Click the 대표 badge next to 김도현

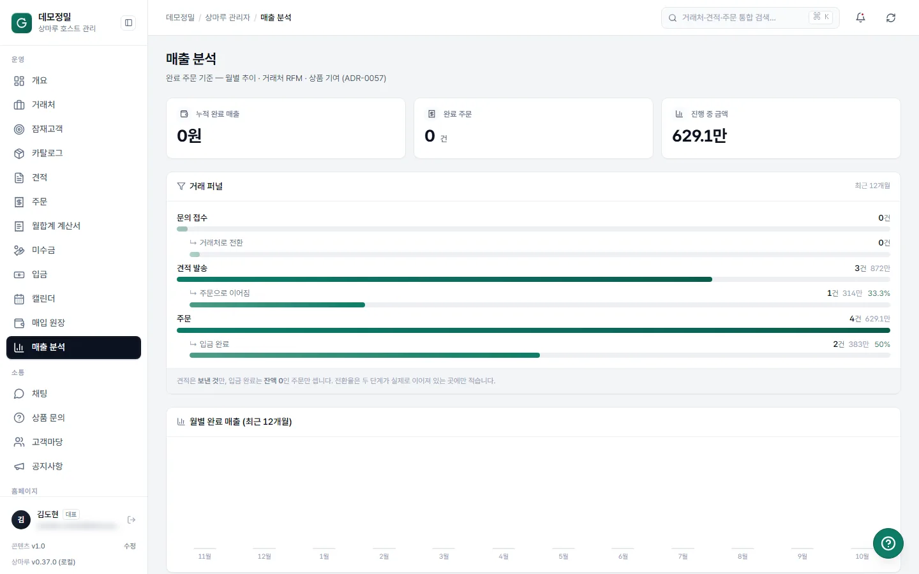coord(71,514)
